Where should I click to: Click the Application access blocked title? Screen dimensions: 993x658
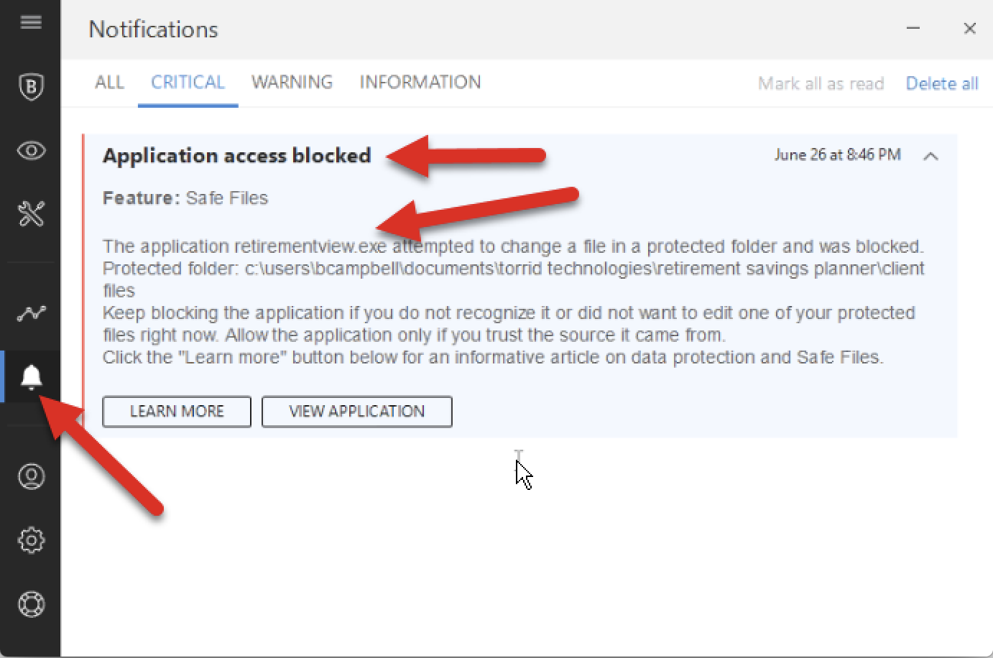(236, 156)
